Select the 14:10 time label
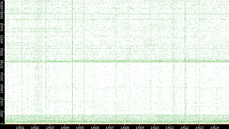This screenshot has height=129, width=229. (155, 127)
